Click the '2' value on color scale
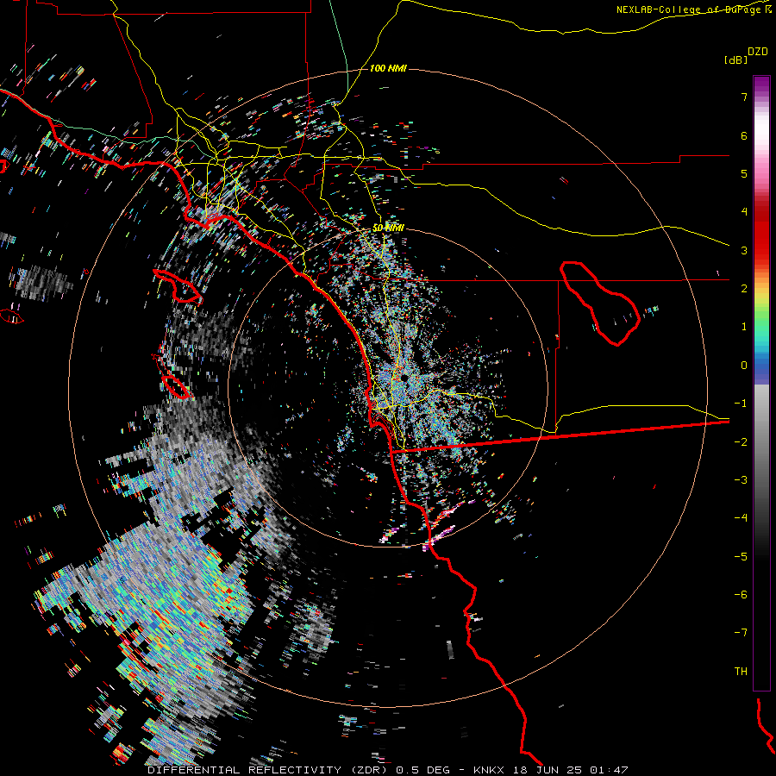776x776 pixels. [744, 289]
